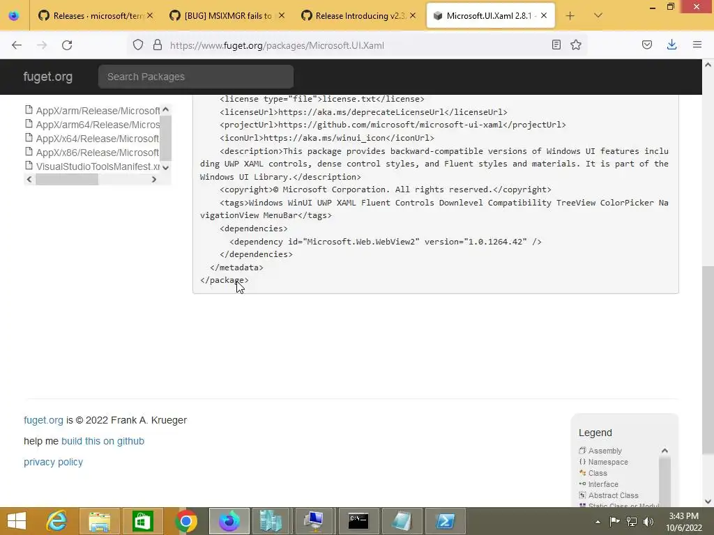
Task: Open Windows Store from taskbar
Action: [142, 521]
